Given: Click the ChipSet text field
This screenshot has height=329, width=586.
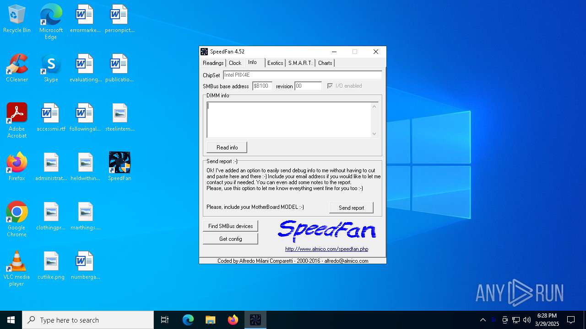Looking at the screenshot, I should (x=303, y=75).
